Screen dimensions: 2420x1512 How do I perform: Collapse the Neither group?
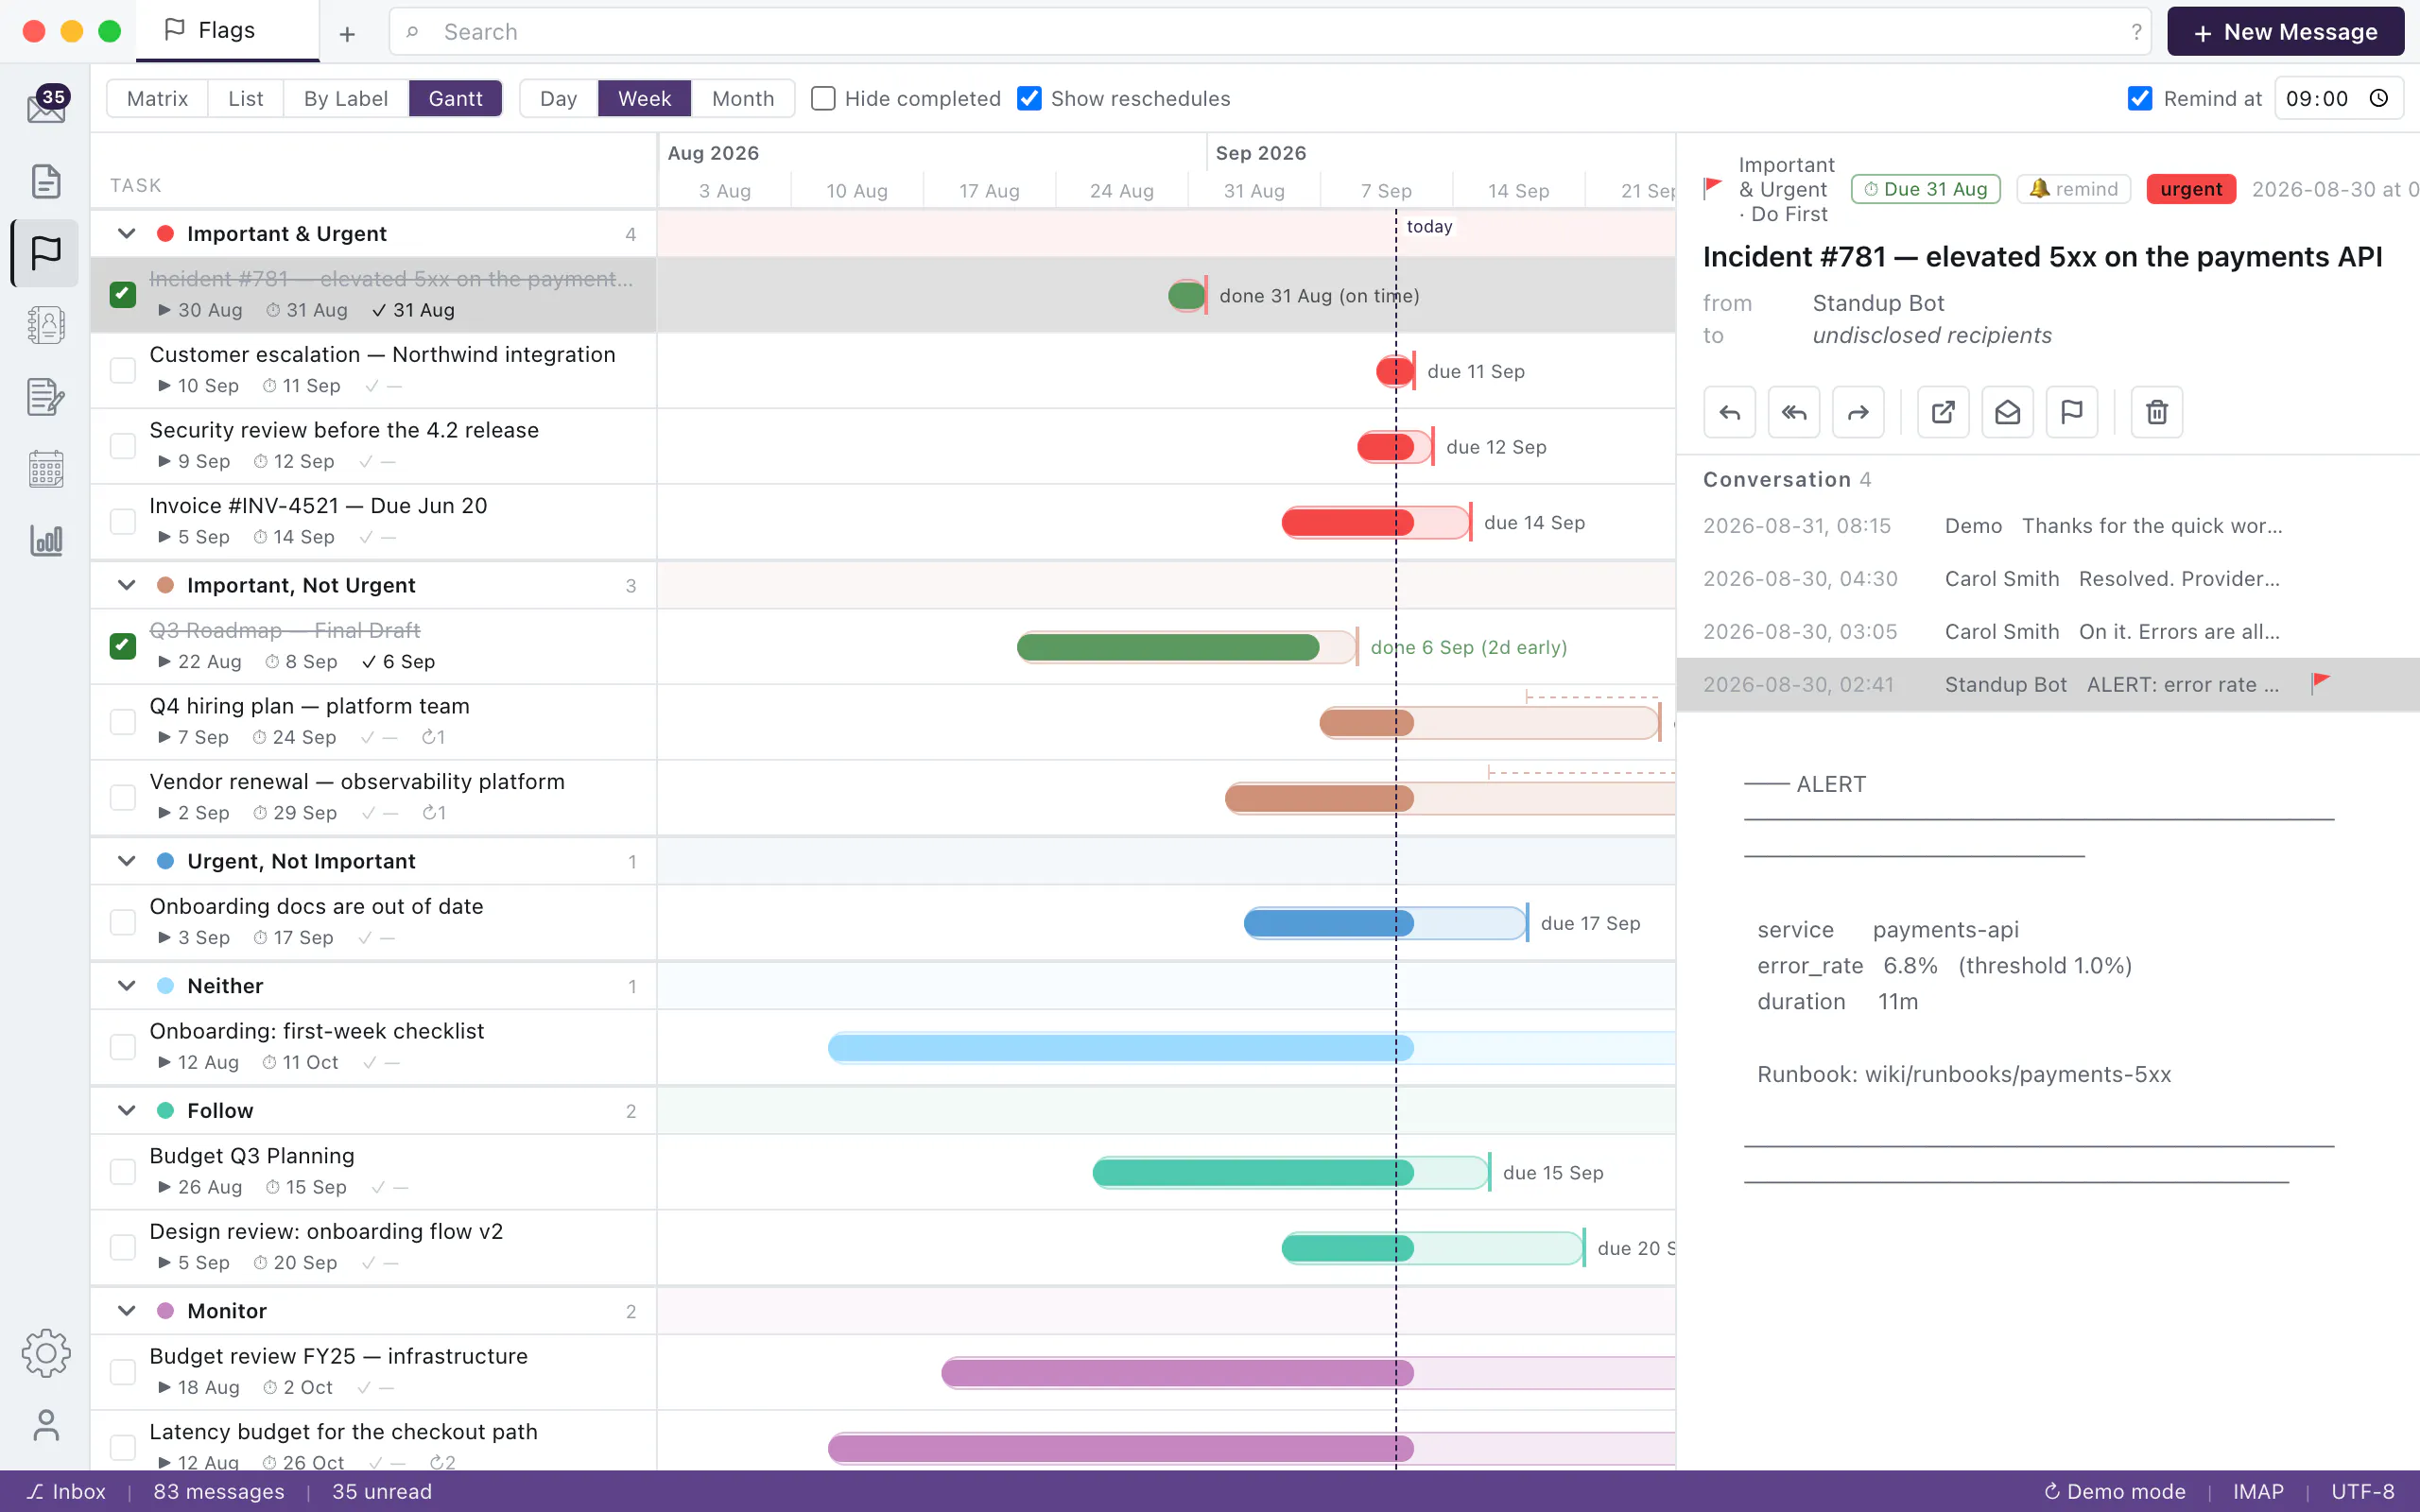[126, 986]
